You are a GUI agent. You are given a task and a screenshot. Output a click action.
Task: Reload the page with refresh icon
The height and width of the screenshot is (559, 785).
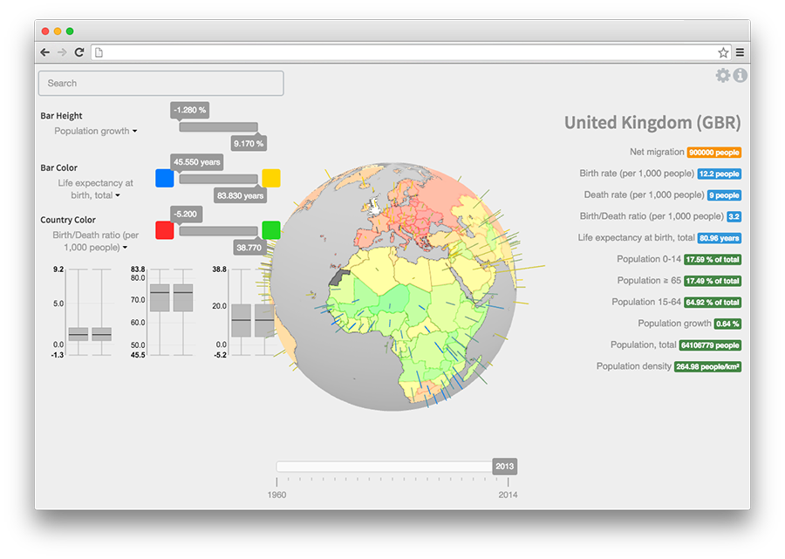point(79,52)
